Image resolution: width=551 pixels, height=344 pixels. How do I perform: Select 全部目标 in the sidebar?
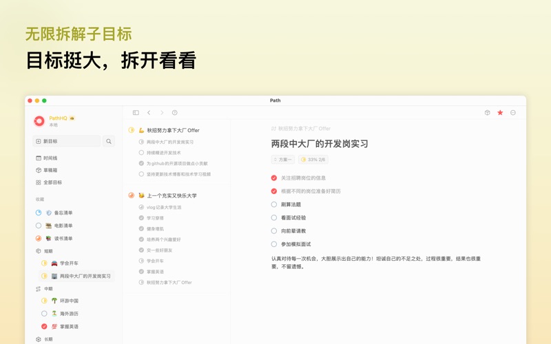click(52, 182)
